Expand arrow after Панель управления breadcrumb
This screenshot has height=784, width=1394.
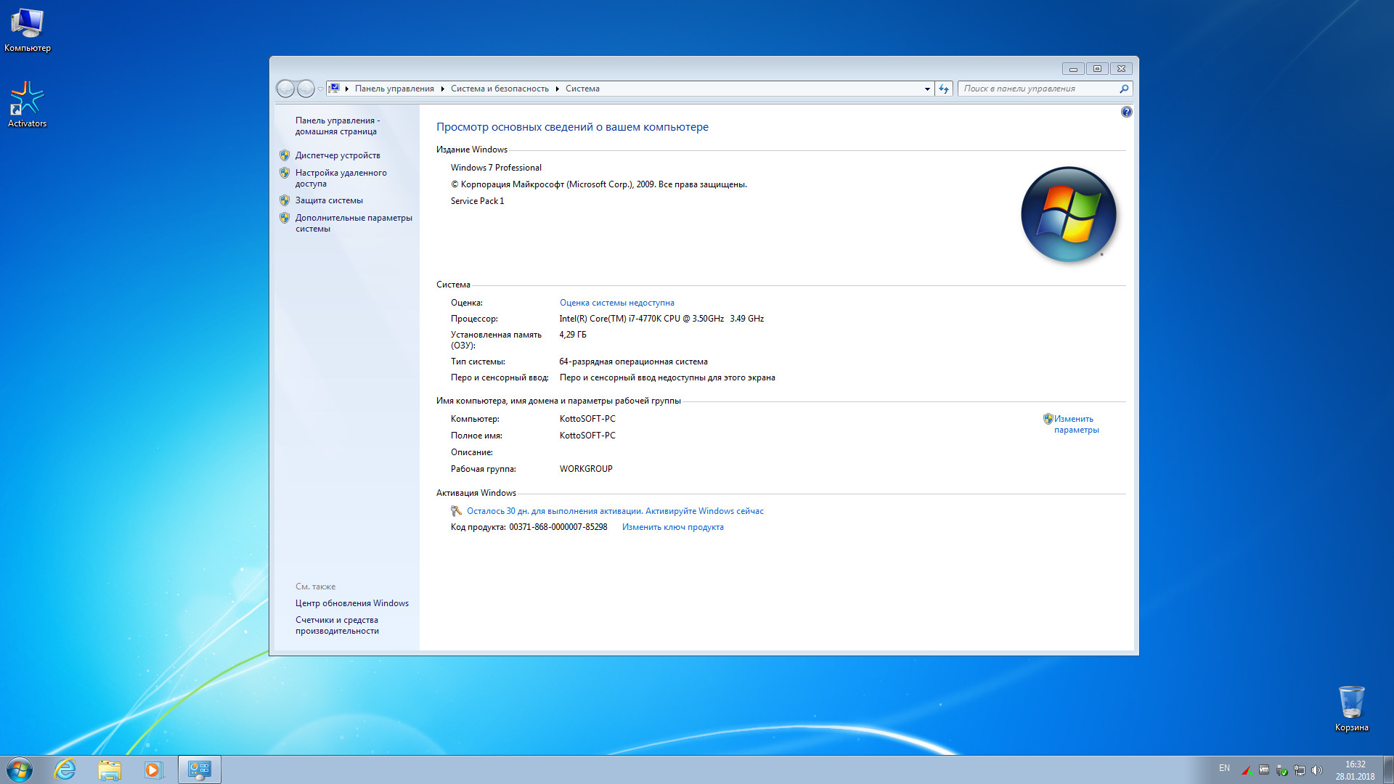pos(442,89)
